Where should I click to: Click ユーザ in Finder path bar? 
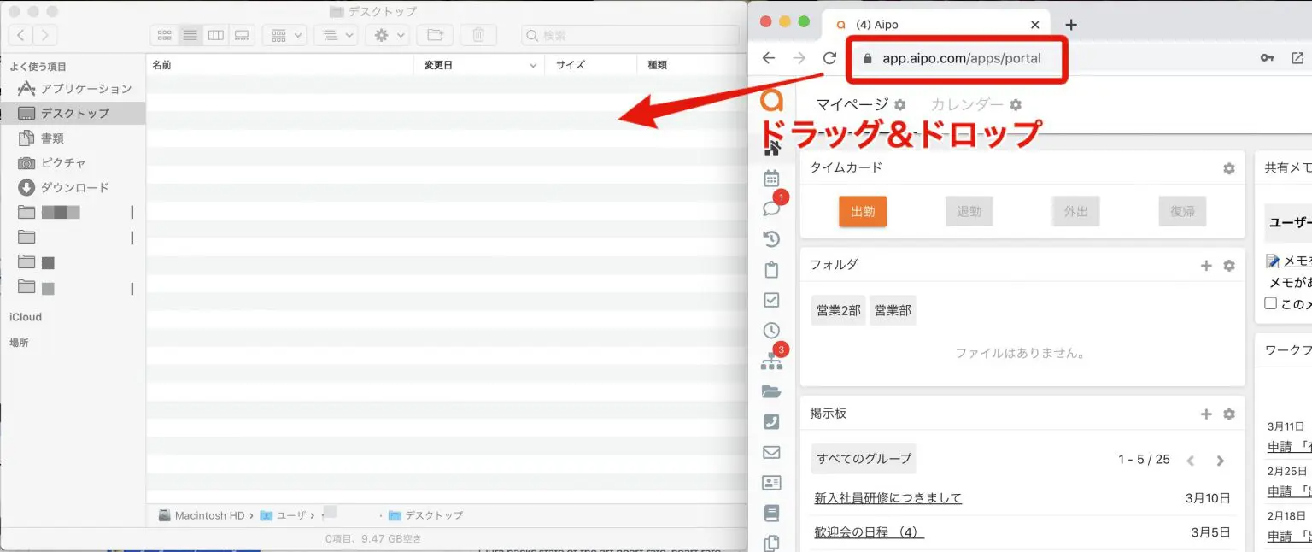tap(283, 515)
